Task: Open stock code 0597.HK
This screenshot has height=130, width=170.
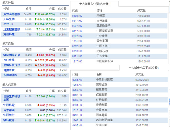Action: tap(77, 26)
